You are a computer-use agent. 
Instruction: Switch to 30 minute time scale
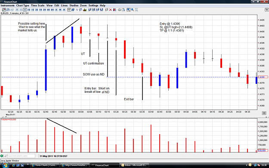37,10
